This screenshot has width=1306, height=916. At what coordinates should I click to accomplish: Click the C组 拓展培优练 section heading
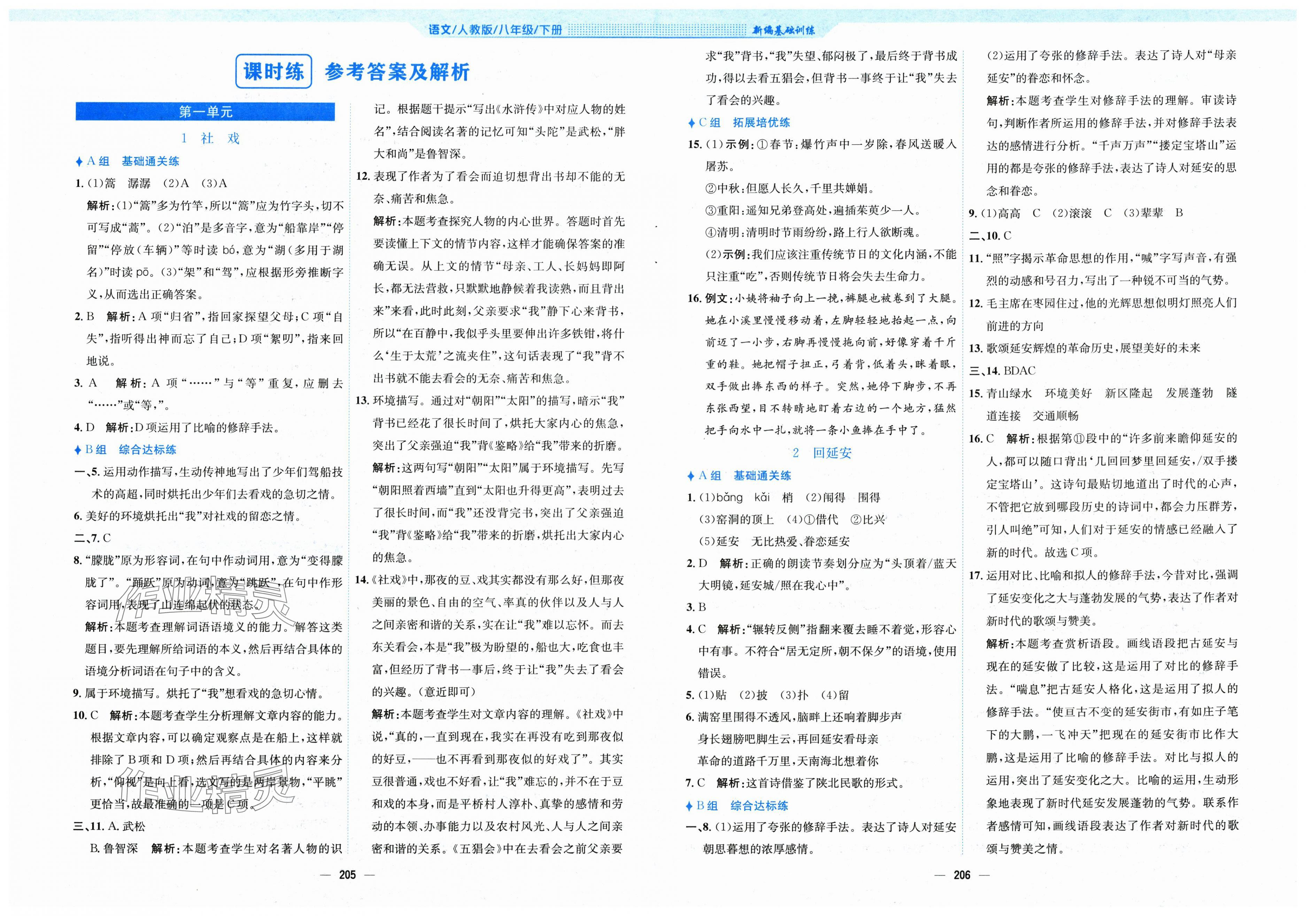[739, 122]
